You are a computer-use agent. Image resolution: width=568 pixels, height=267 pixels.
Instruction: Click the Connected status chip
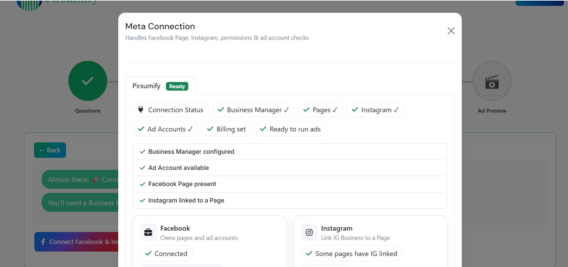[166, 254]
